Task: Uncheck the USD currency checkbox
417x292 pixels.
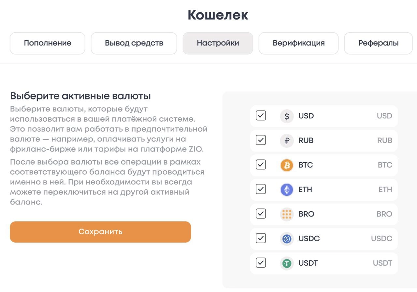Action: (261, 115)
